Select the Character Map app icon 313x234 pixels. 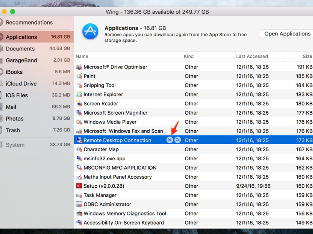point(79,149)
